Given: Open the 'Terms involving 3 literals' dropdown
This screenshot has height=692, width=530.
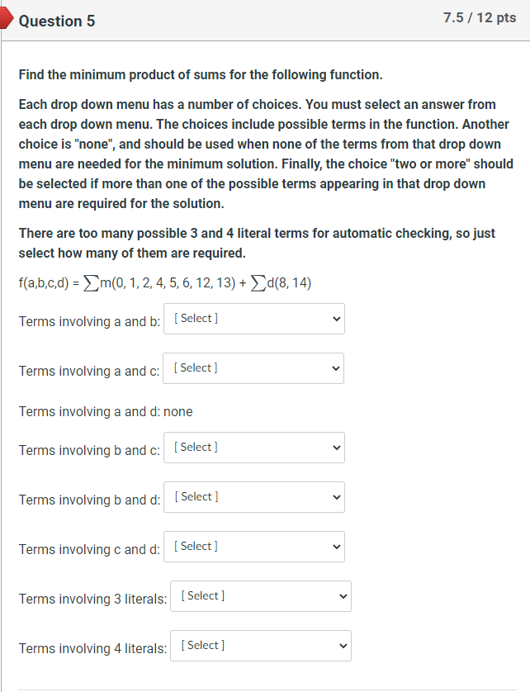Looking at the screenshot, I should (x=260, y=595).
